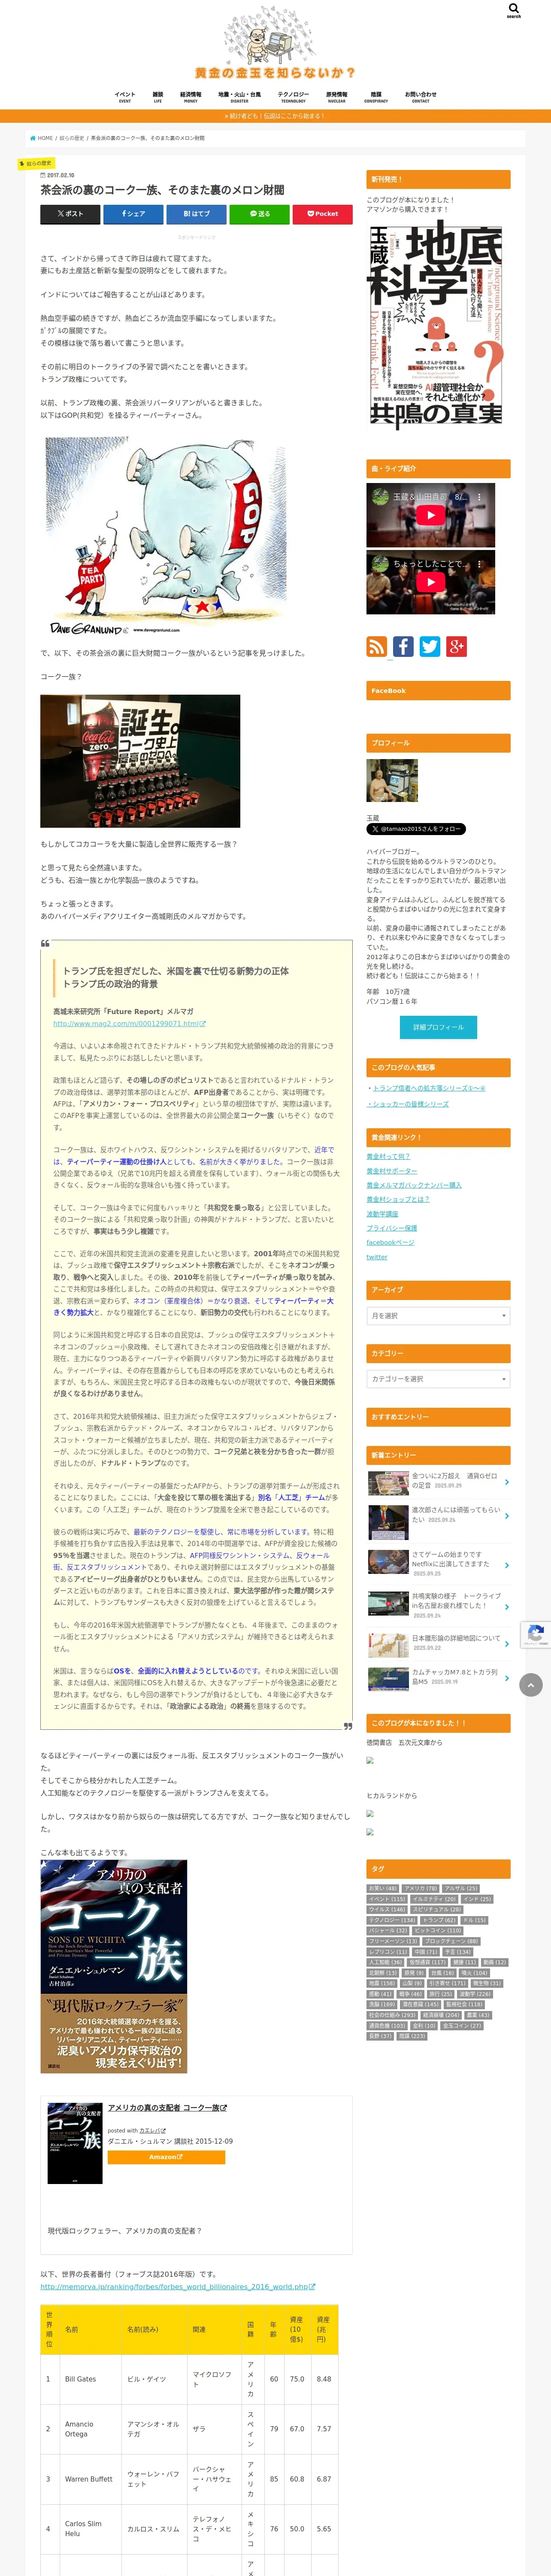Open 黄金村サポーター link
The image size is (551, 2576).
392,1171
